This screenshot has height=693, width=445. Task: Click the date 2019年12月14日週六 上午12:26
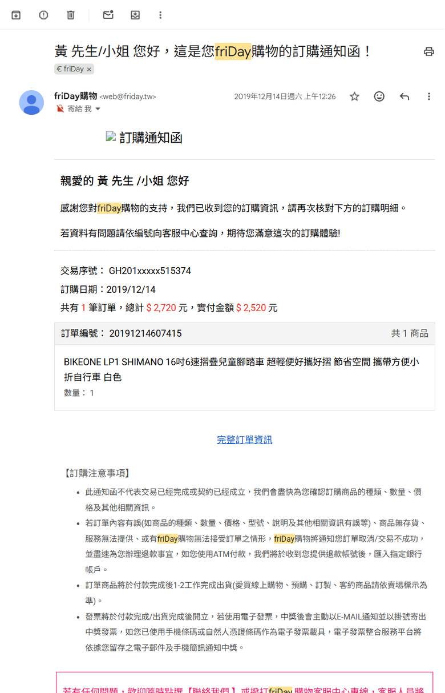click(x=285, y=96)
